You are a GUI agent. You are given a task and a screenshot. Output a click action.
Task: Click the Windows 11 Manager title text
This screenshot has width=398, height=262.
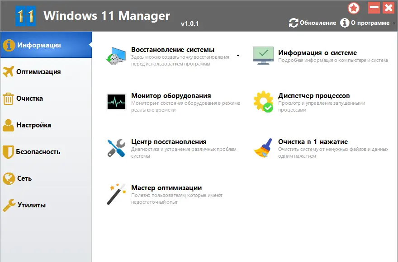pos(107,16)
